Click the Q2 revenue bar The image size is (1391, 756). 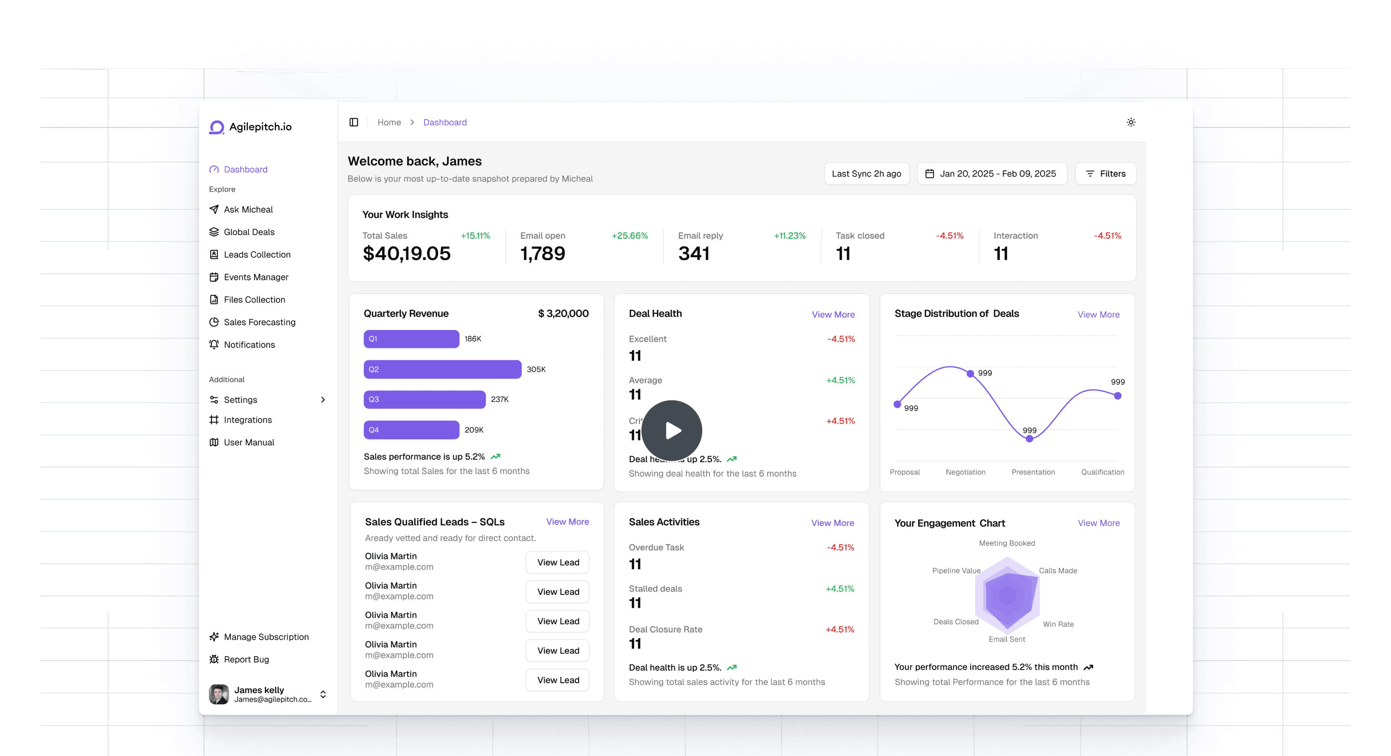click(442, 370)
